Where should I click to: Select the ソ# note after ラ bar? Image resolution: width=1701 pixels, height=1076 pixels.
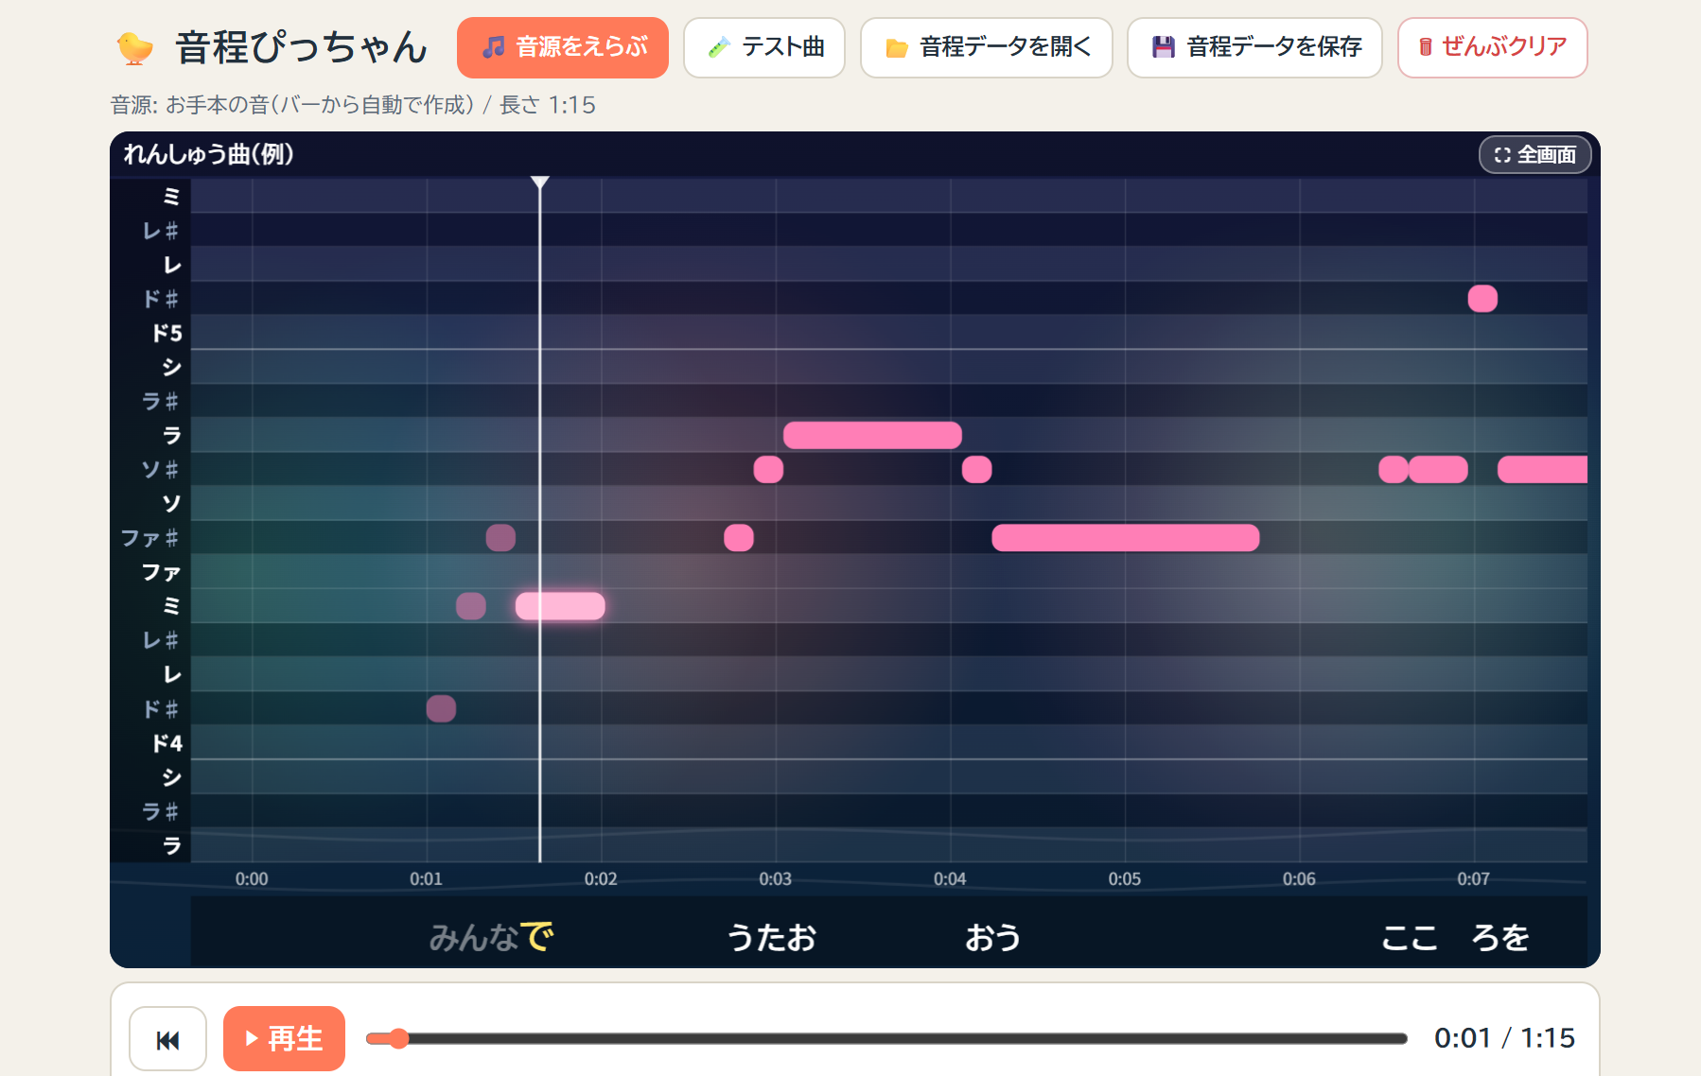point(976,469)
